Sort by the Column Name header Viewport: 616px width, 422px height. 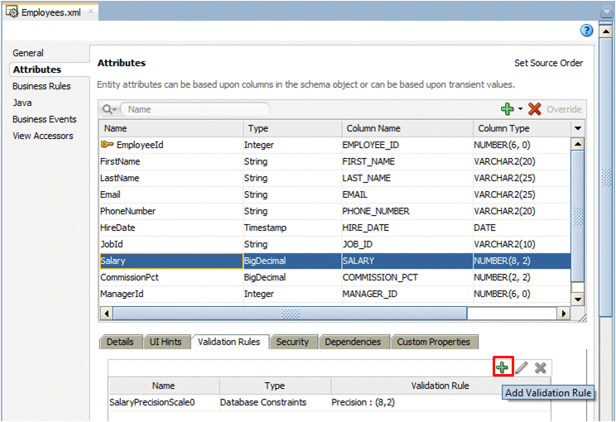(407, 128)
